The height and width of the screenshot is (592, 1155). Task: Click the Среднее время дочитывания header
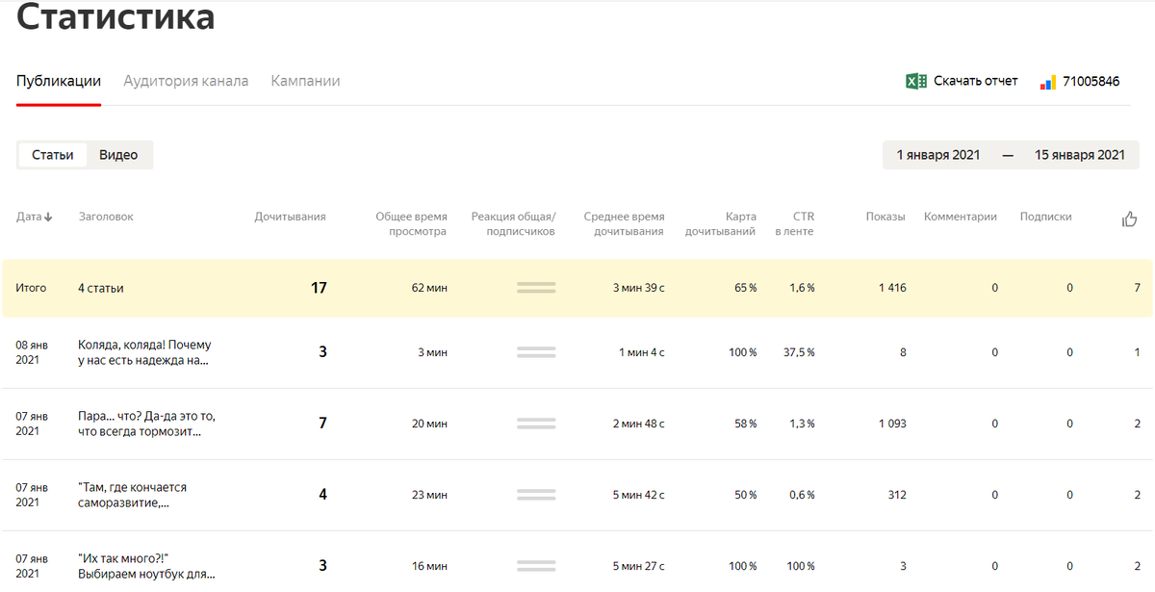624,223
